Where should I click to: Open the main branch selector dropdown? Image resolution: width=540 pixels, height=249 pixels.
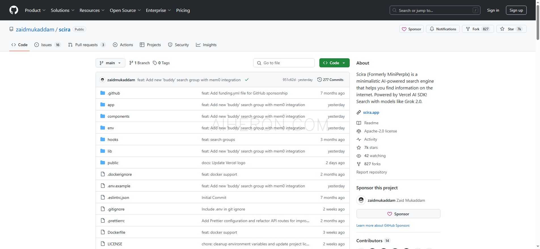click(110, 63)
